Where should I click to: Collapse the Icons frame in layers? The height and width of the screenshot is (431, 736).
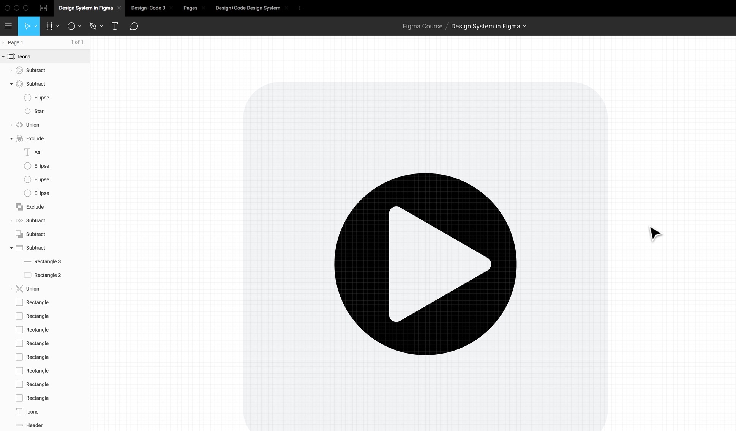pyautogui.click(x=3, y=57)
